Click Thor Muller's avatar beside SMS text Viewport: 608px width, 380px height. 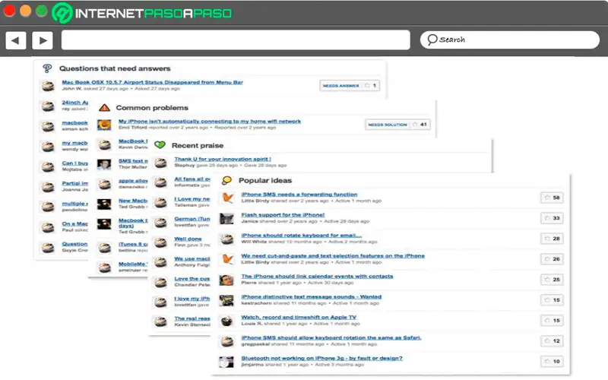104,164
